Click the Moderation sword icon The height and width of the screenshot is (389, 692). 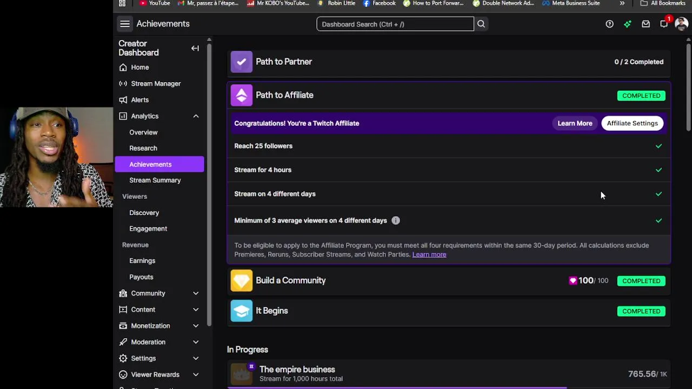[x=123, y=342]
